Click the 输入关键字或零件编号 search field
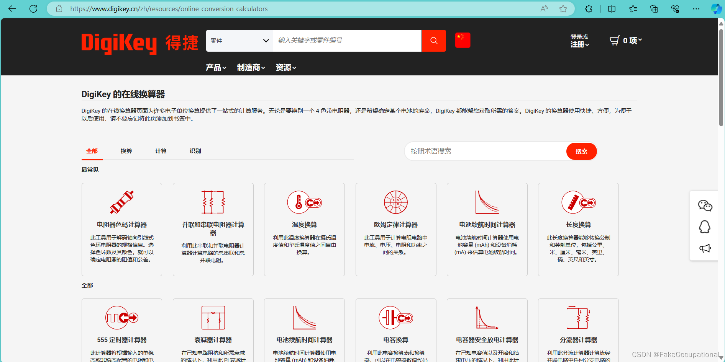This screenshot has width=725, height=362. (347, 41)
